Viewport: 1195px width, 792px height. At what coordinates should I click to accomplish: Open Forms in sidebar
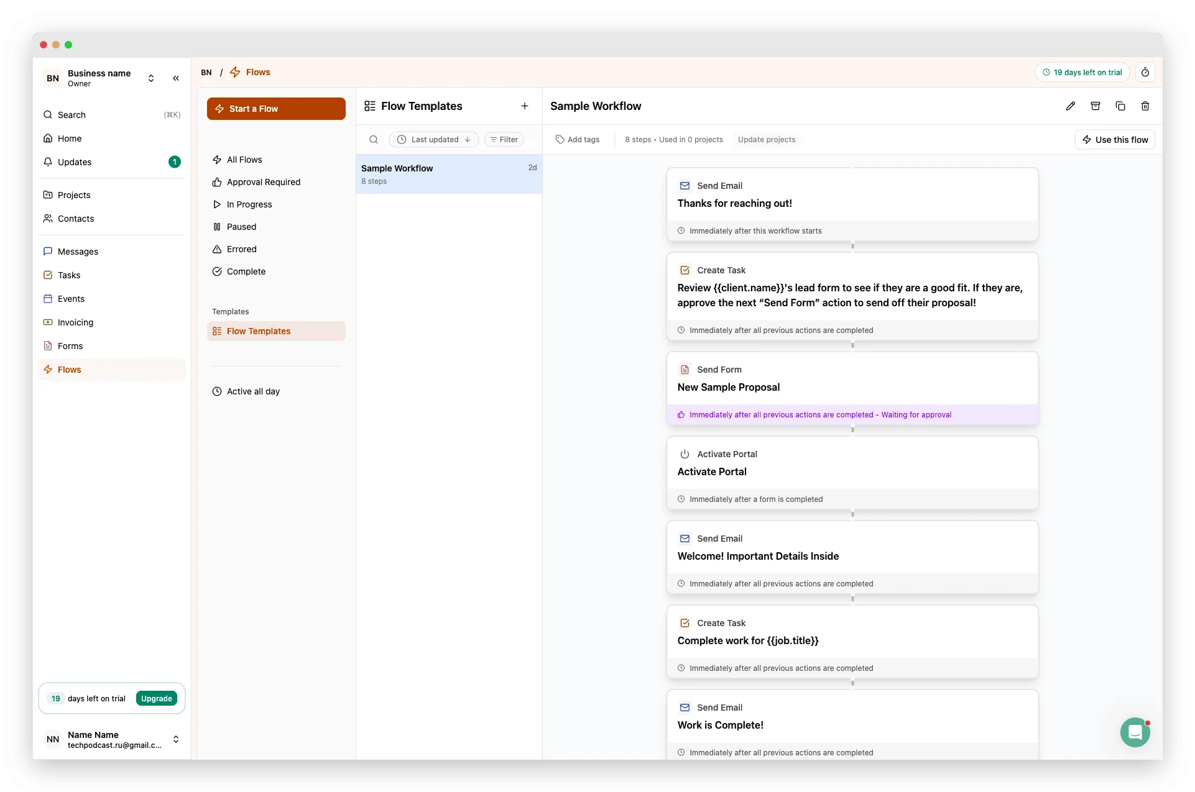pyautogui.click(x=112, y=346)
